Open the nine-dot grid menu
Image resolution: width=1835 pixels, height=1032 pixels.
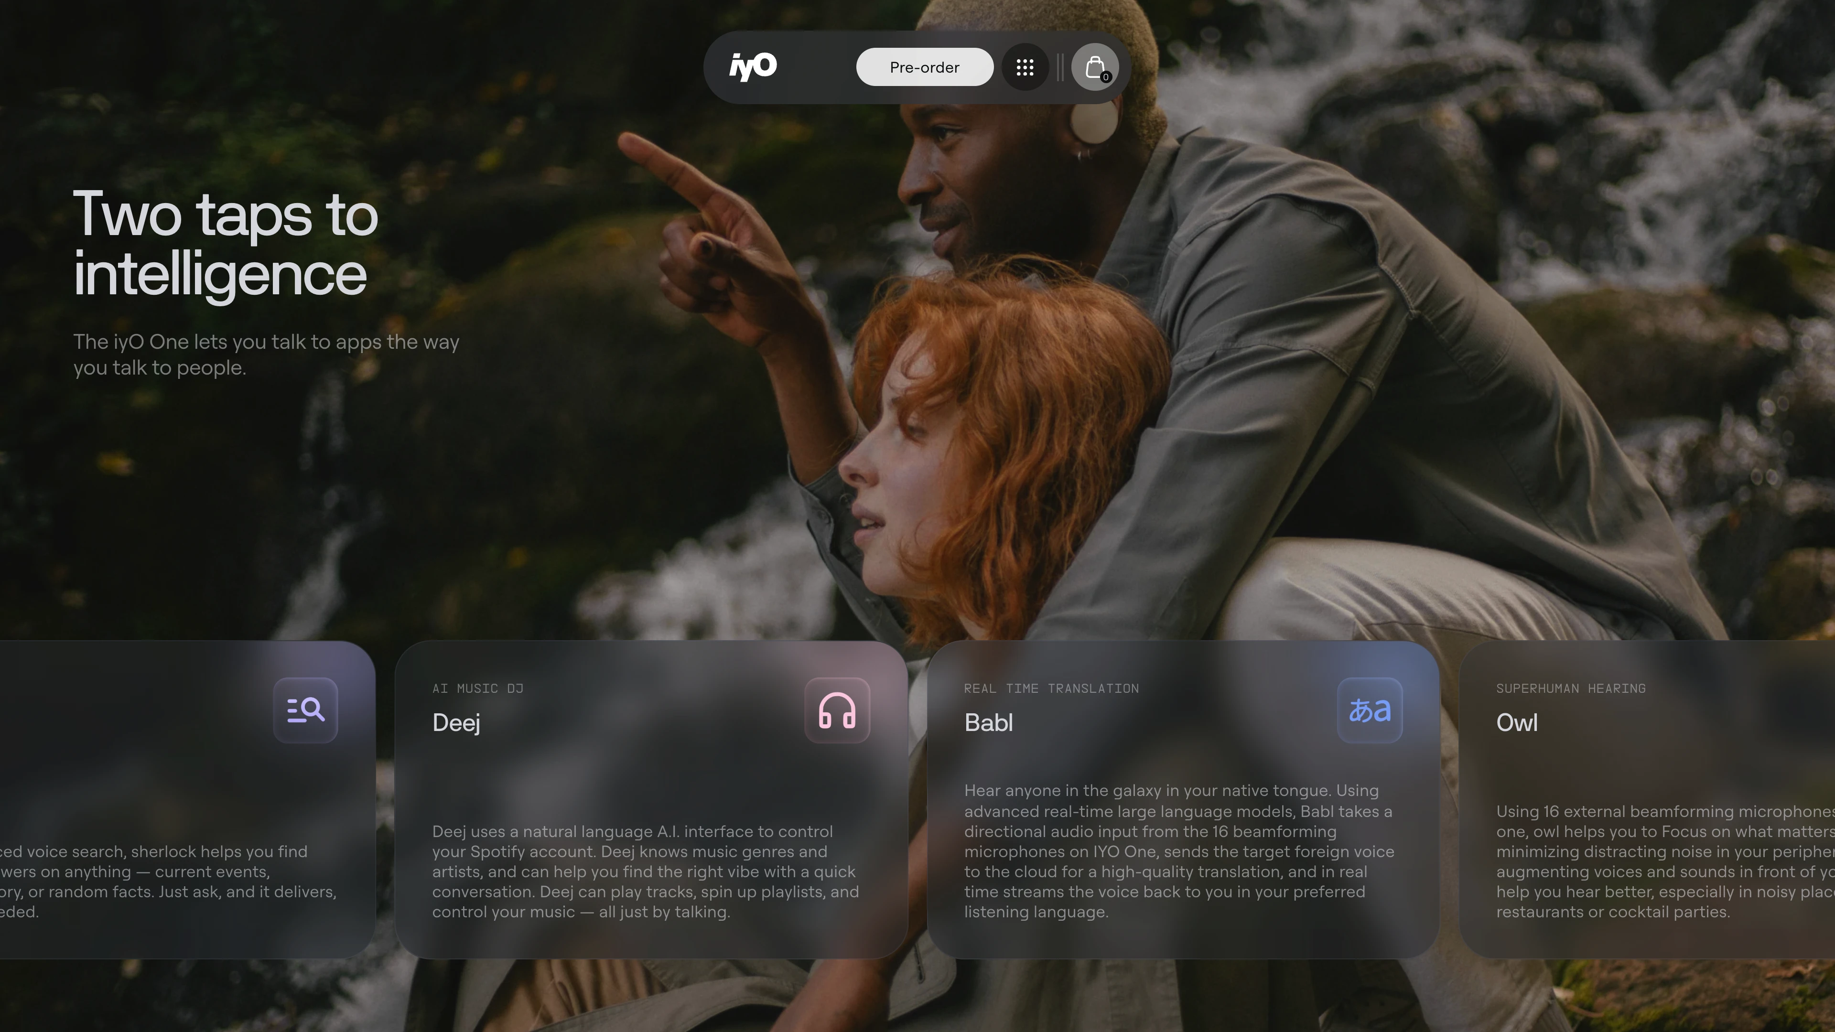(x=1025, y=68)
